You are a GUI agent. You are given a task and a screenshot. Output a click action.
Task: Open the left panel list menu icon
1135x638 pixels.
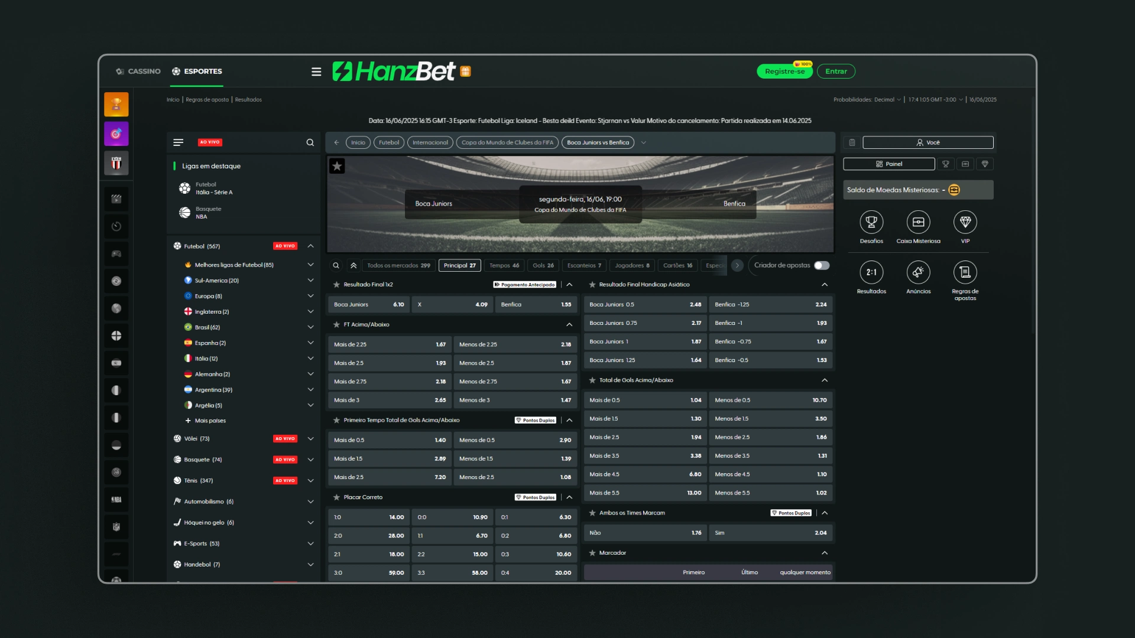(178, 142)
